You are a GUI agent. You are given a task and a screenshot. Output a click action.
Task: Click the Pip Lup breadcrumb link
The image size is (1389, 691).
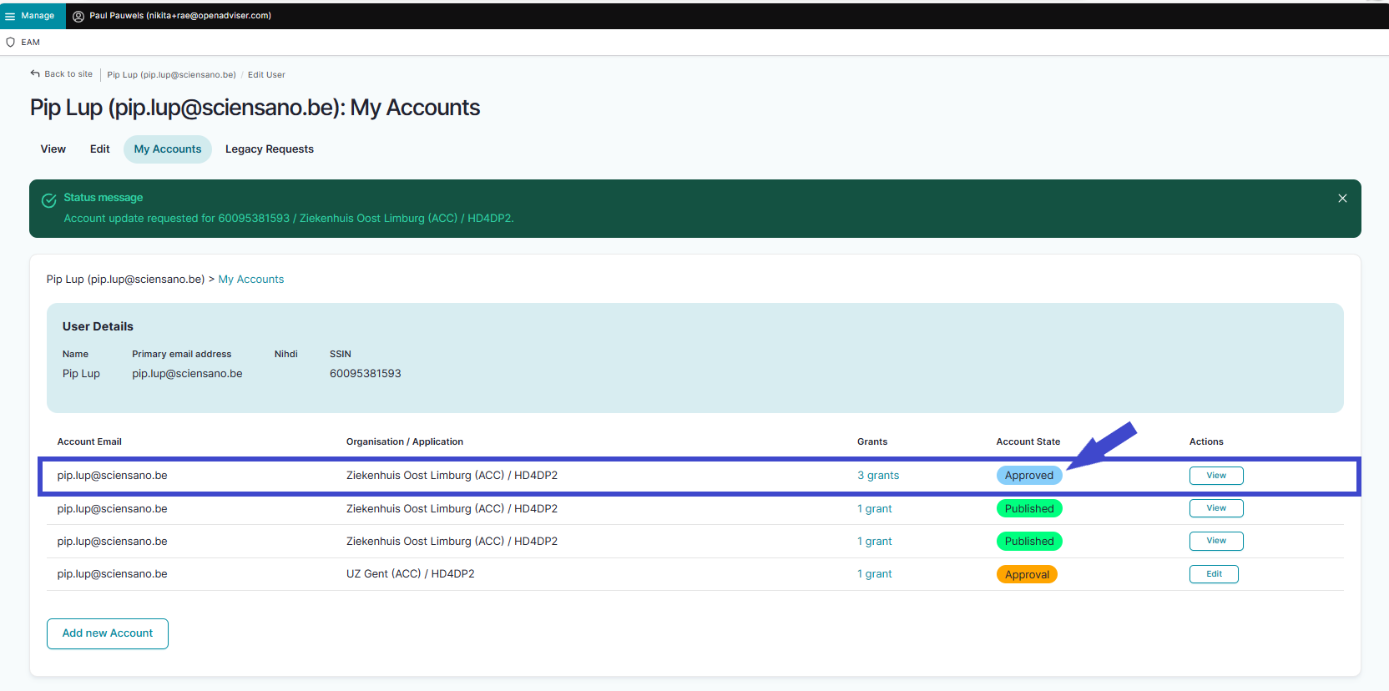click(171, 75)
